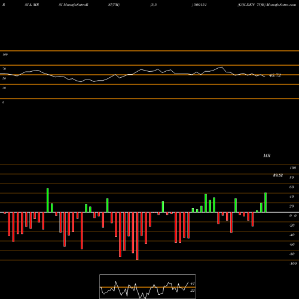Viewport: 299px width, 299px height.
Task: Click the "SI MunafaSutraR" header text
Action: pyautogui.click(x=74, y=5)
